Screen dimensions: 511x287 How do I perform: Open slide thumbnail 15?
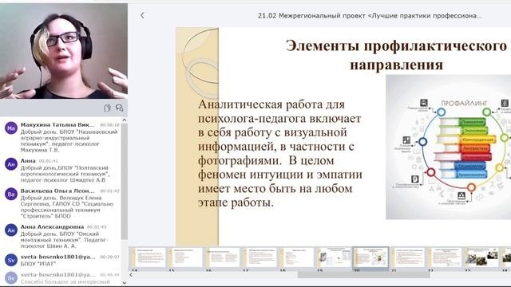tap(184, 258)
